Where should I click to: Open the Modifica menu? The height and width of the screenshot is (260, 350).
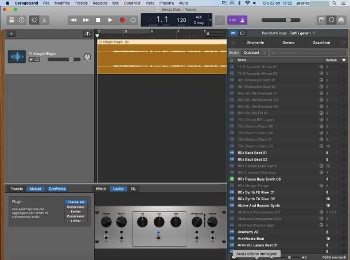pos(62,3)
